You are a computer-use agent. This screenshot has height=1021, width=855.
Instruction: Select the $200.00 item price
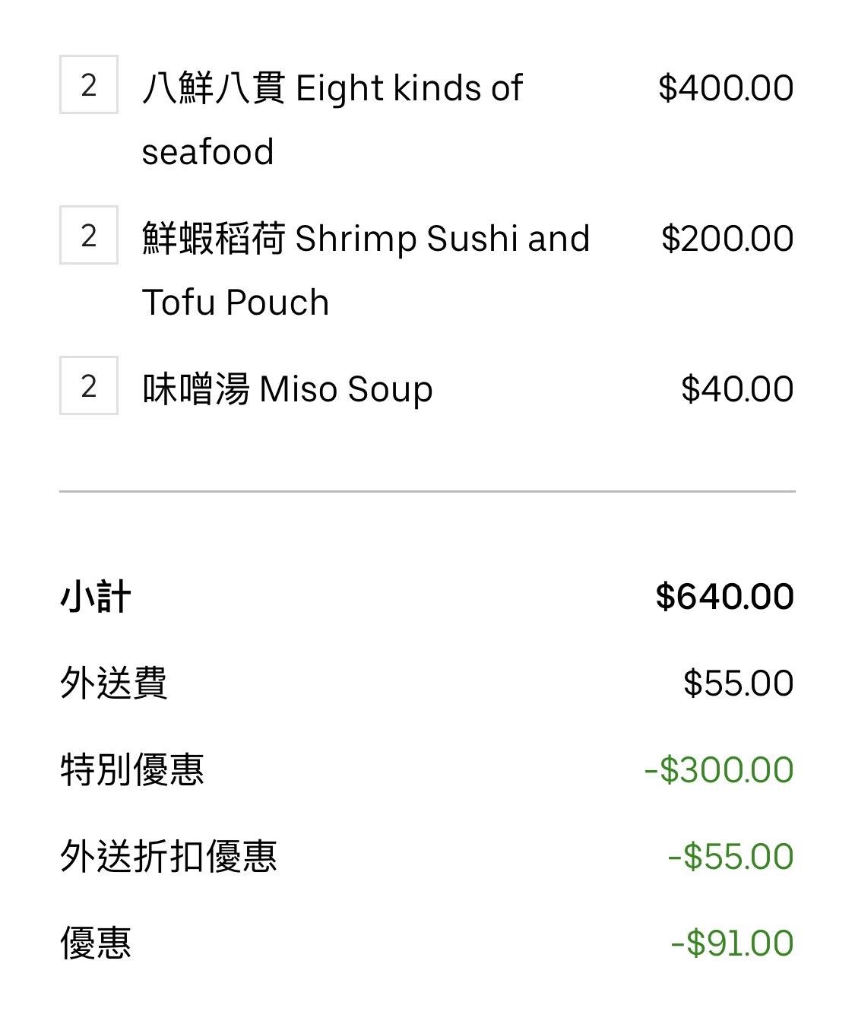click(727, 238)
